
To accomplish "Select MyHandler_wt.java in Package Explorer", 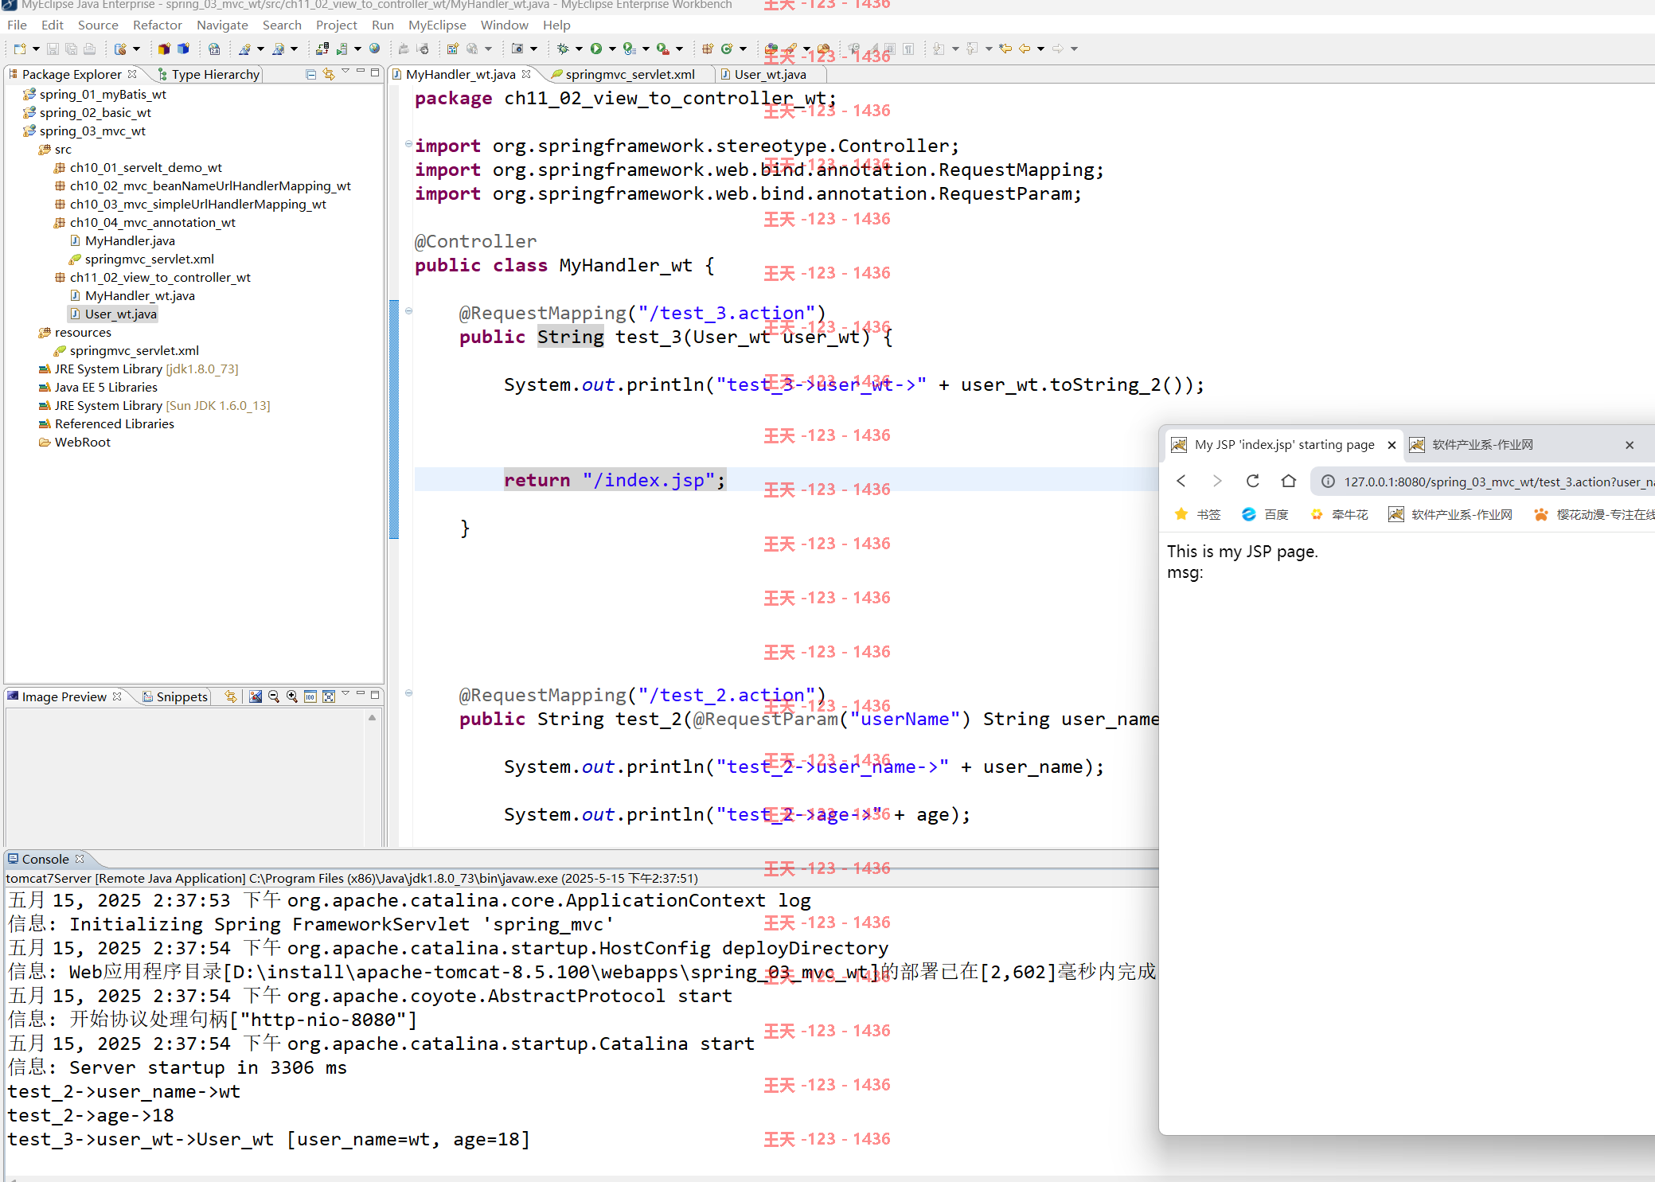I will [x=139, y=296].
